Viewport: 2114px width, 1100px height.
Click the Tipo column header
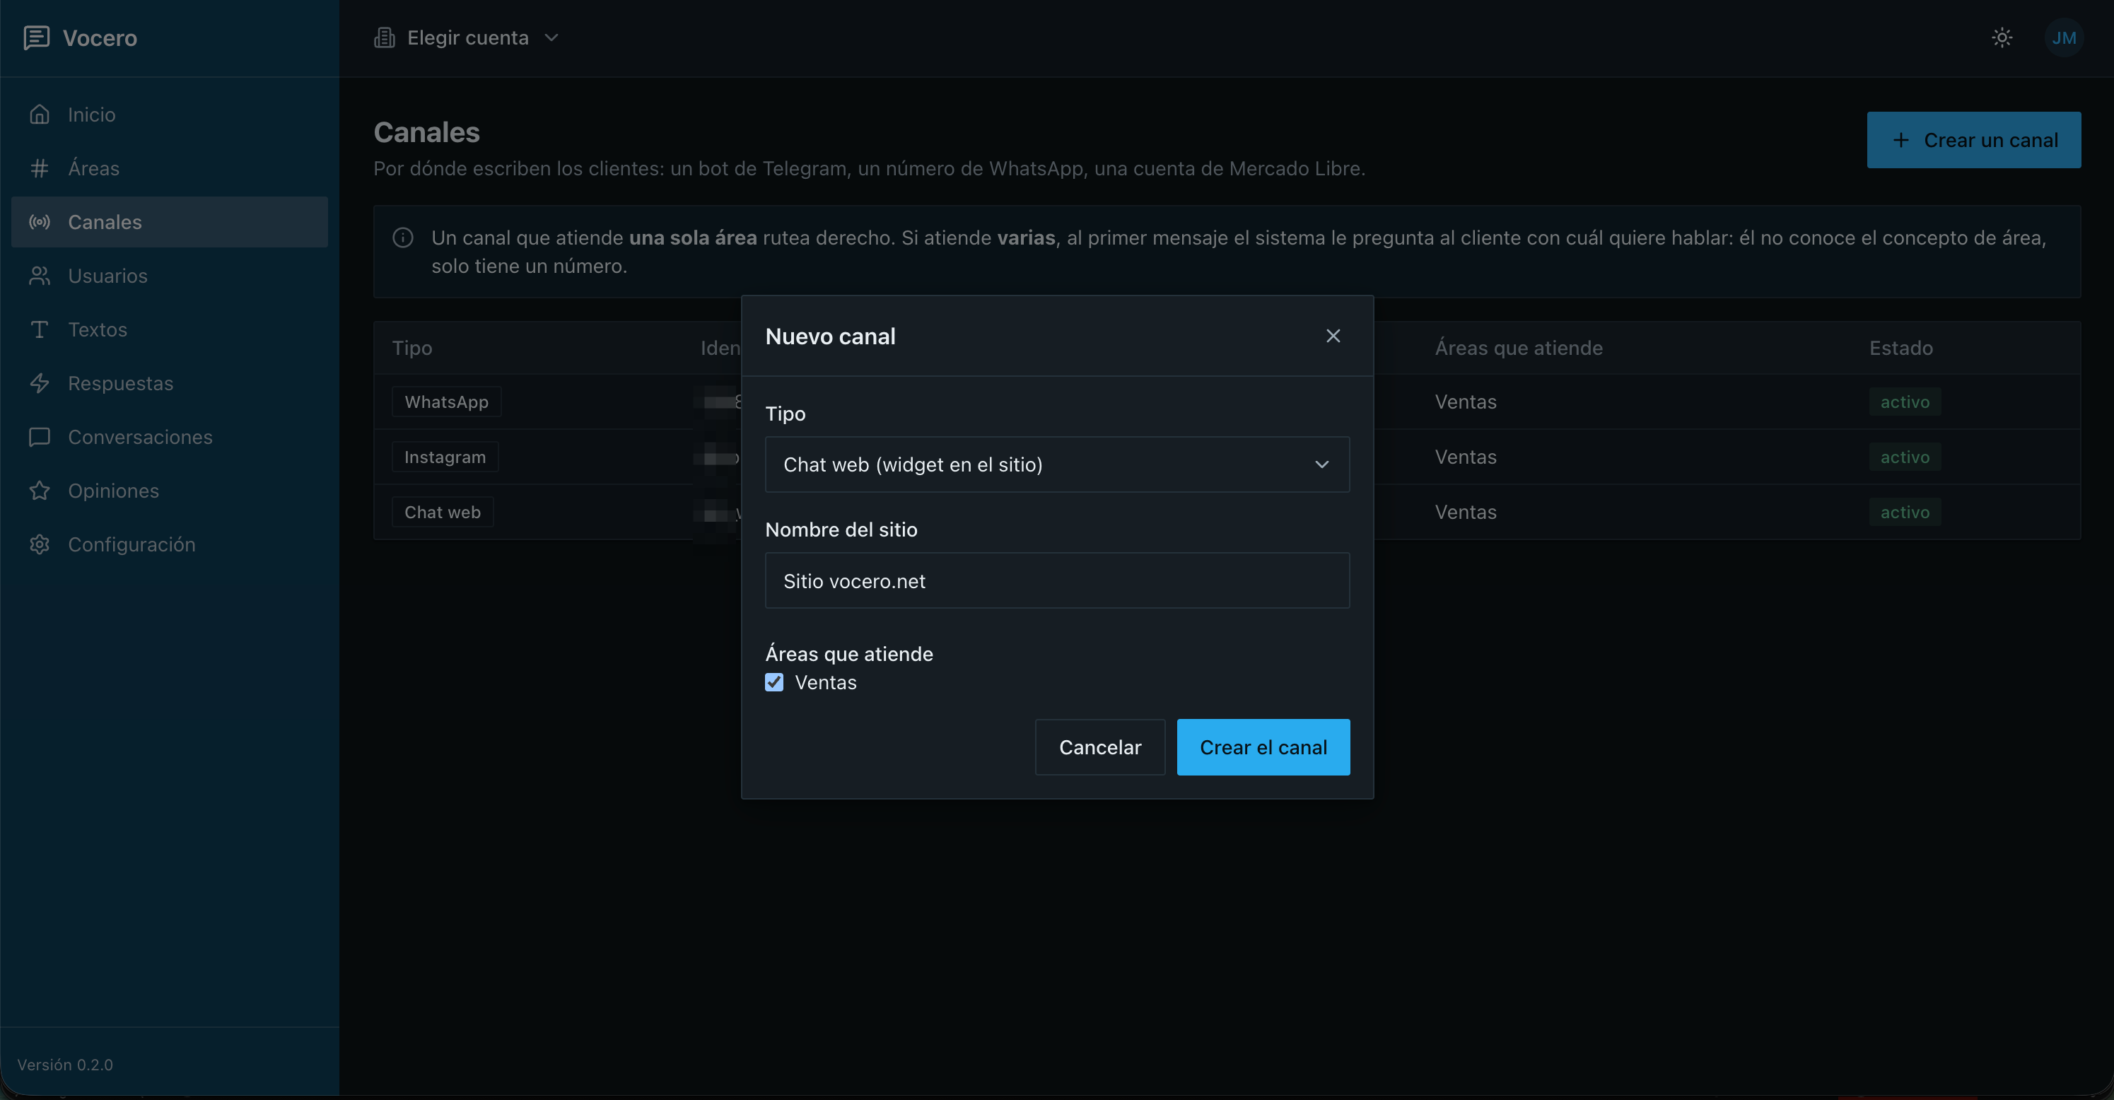[412, 348]
